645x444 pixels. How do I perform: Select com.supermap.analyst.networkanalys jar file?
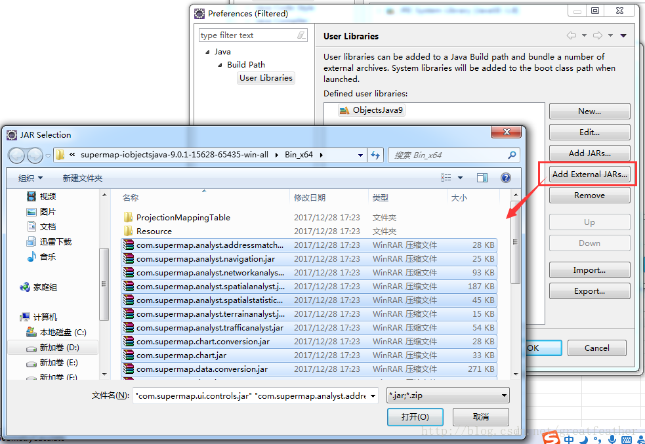[x=309, y=273]
